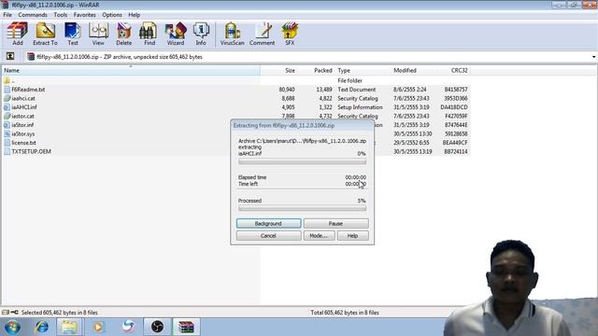The height and width of the screenshot is (336, 598).
Task: Click CRC32 value B4158757
Action: tap(456, 90)
